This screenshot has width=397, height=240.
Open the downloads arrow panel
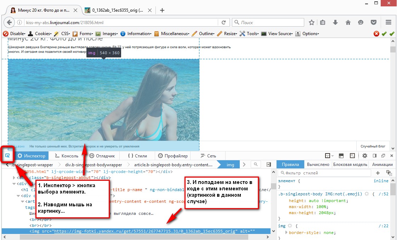click(x=335, y=22)
